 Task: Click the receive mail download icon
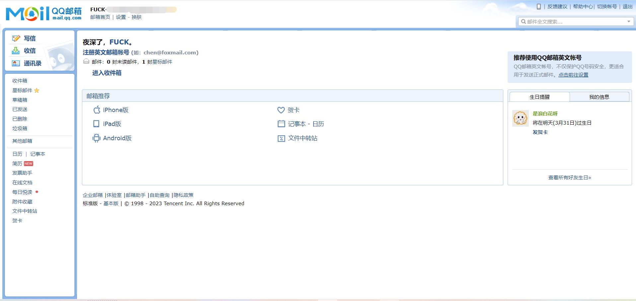(16, 51)
